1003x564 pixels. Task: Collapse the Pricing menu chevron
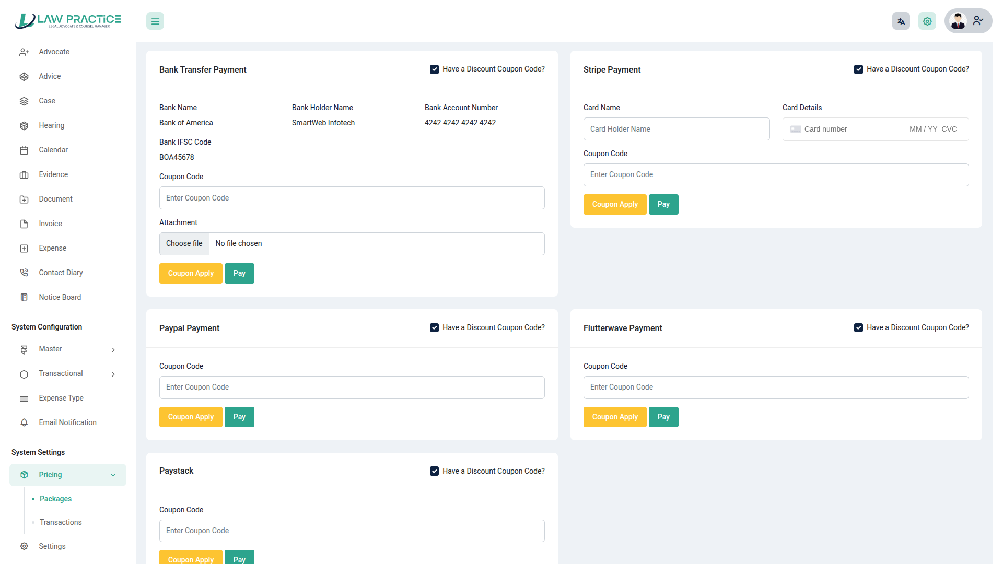[113, 475]
